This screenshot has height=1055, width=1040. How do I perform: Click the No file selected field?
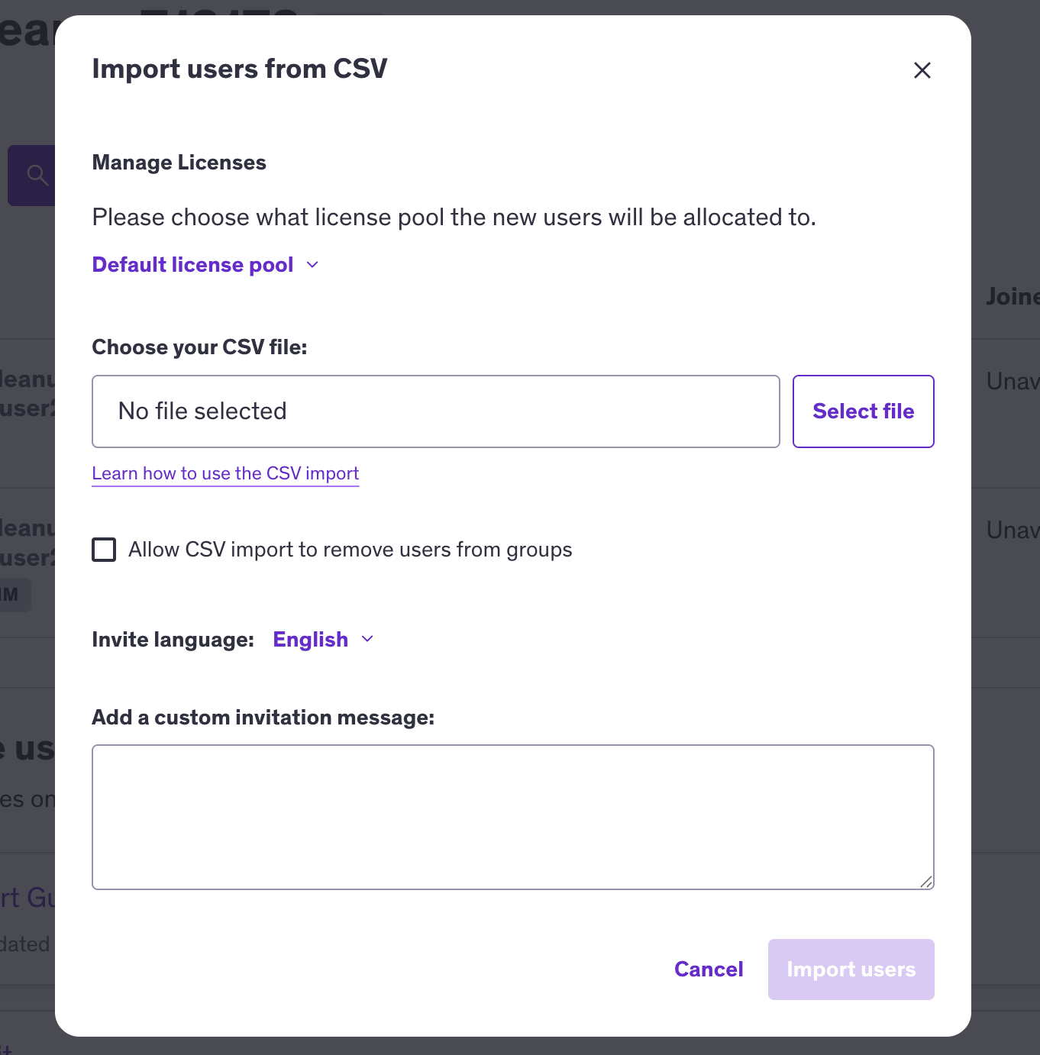point(435,411)
